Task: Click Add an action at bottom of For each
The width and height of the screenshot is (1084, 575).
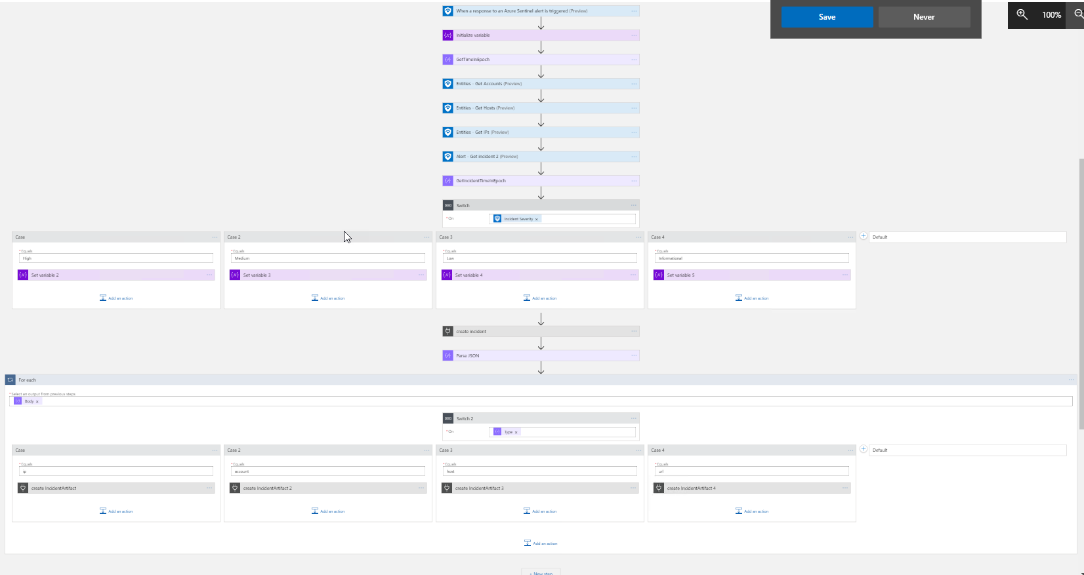Action: click(x=541, y=544)
